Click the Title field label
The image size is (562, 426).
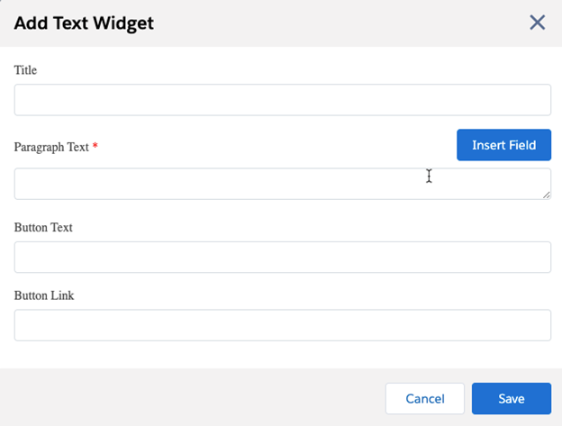click(x=25, y=69)
